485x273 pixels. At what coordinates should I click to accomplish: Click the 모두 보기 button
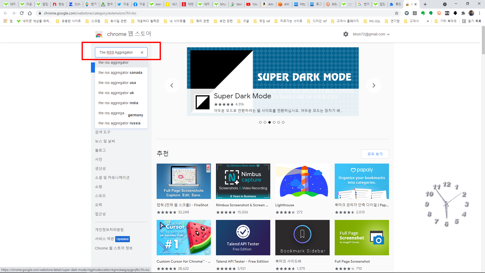tap(375, 154)
